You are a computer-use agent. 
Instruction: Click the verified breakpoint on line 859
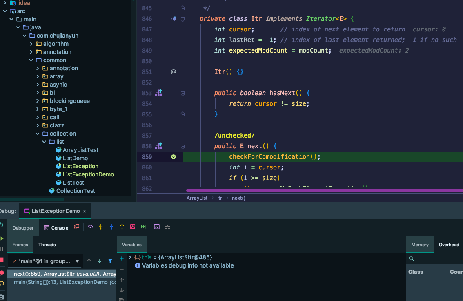pos(174,157)
